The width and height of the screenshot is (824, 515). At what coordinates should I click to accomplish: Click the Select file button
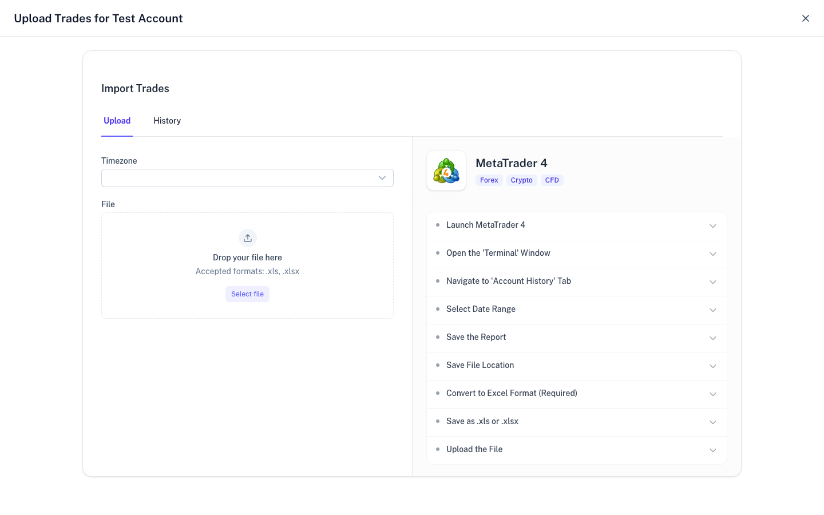[247, 294]
